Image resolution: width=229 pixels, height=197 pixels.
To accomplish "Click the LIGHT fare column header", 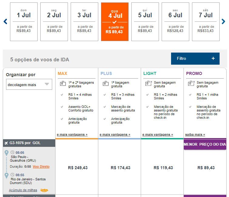I will point(150,73).
